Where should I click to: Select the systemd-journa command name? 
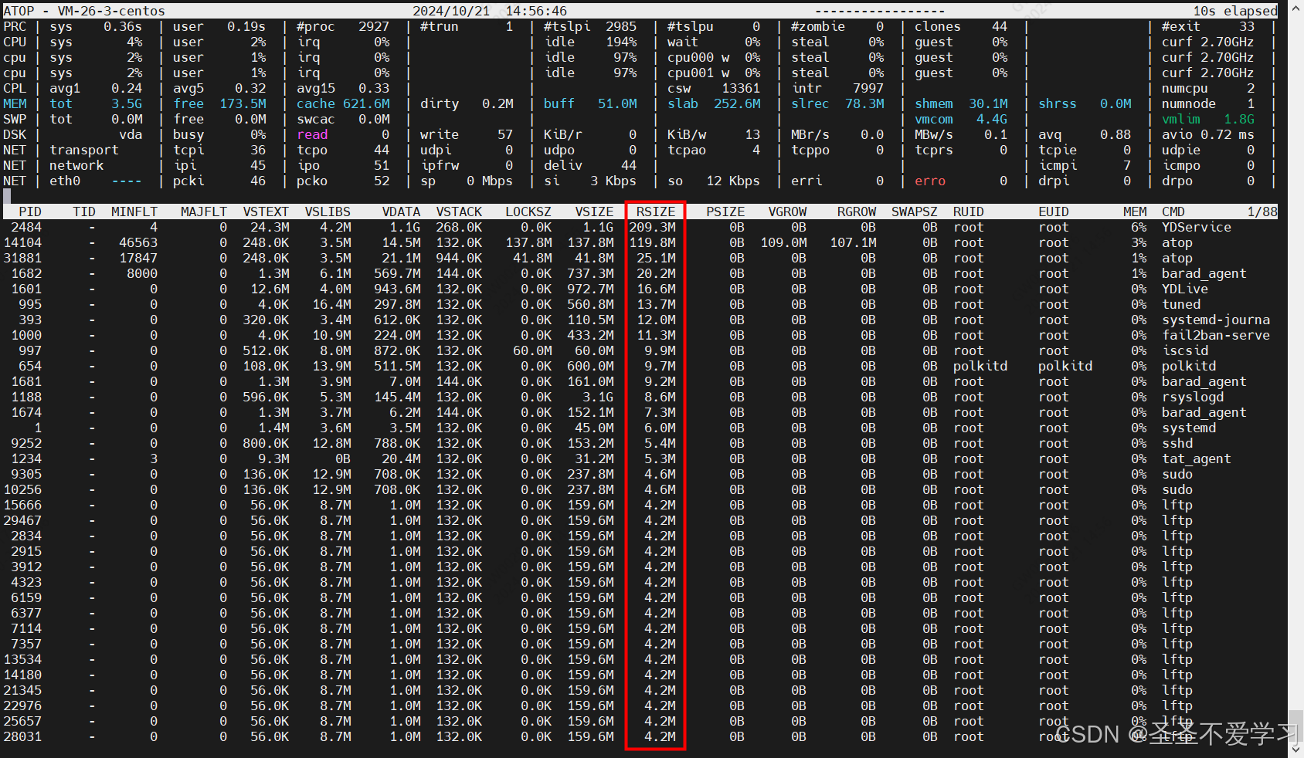pos(1216,320)
